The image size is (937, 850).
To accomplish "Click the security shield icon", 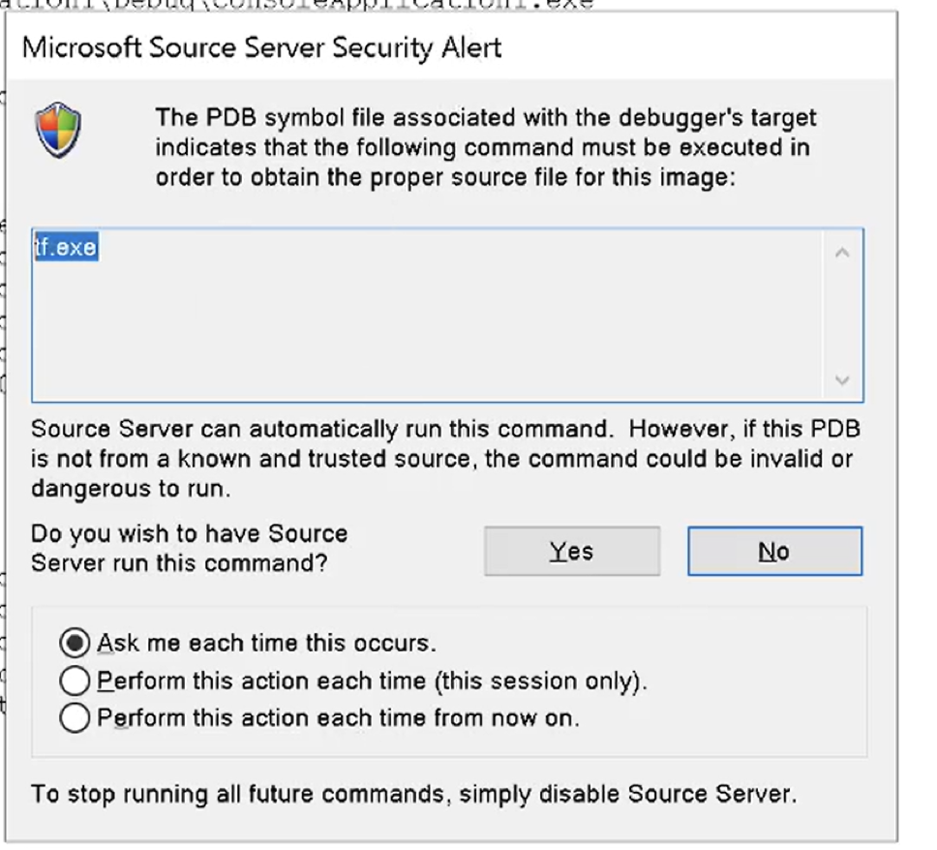I will pyautogui.click(x=57, y=135).
